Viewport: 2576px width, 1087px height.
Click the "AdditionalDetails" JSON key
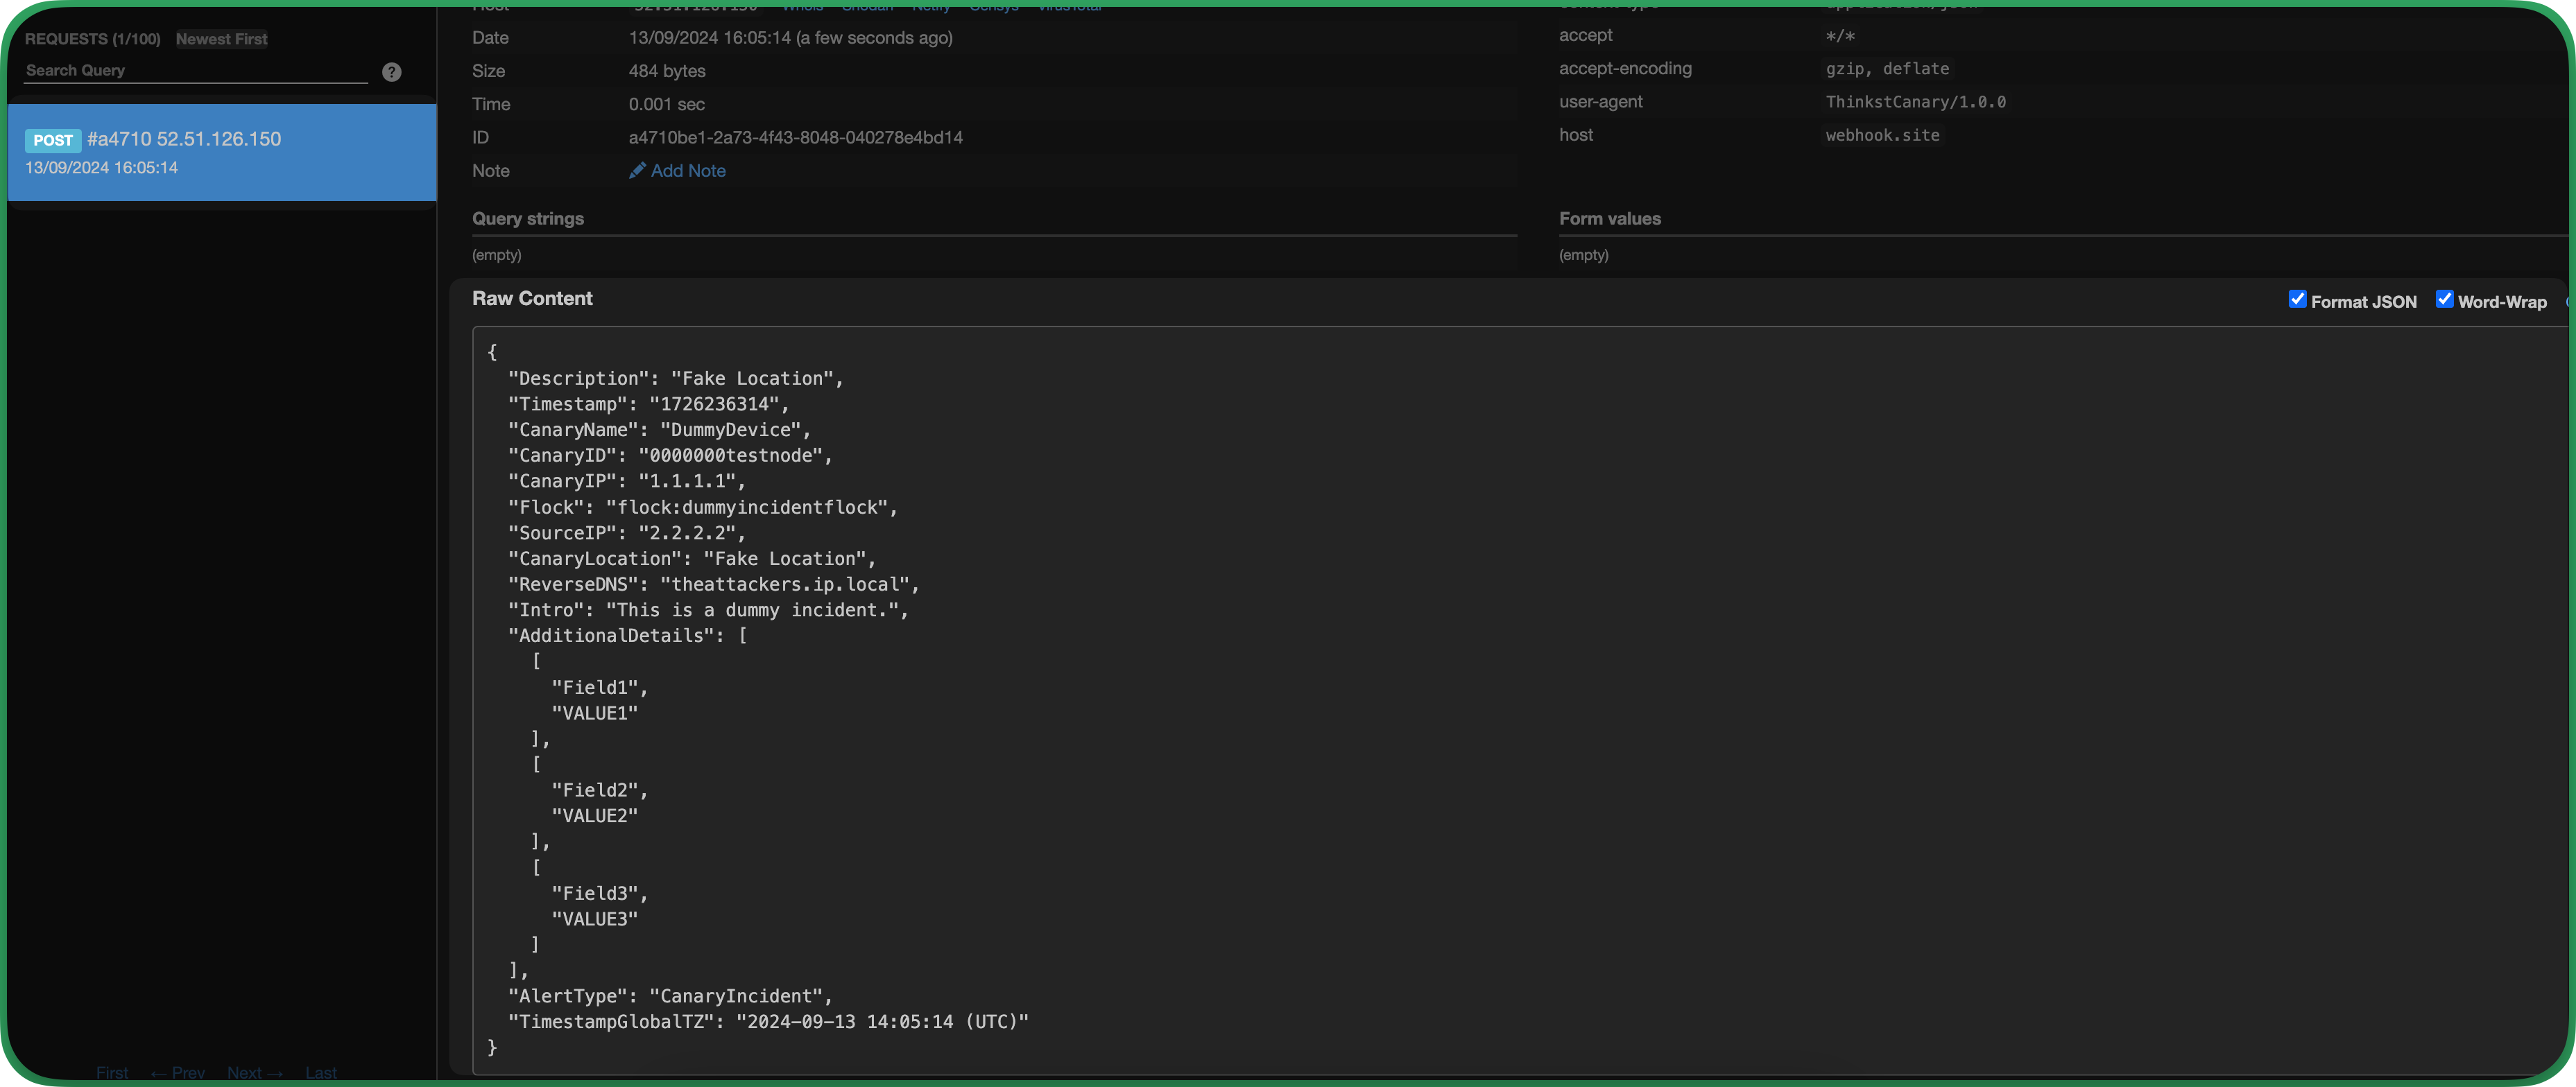point(612,636)
